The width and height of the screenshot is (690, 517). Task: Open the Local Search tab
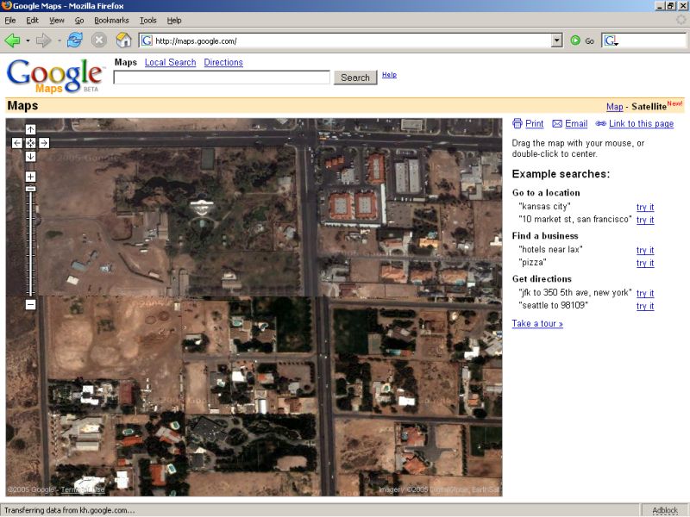(x=170, y=62)
